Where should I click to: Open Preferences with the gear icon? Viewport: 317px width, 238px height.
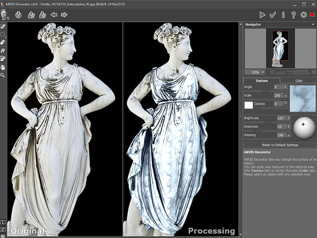[303, 15]
